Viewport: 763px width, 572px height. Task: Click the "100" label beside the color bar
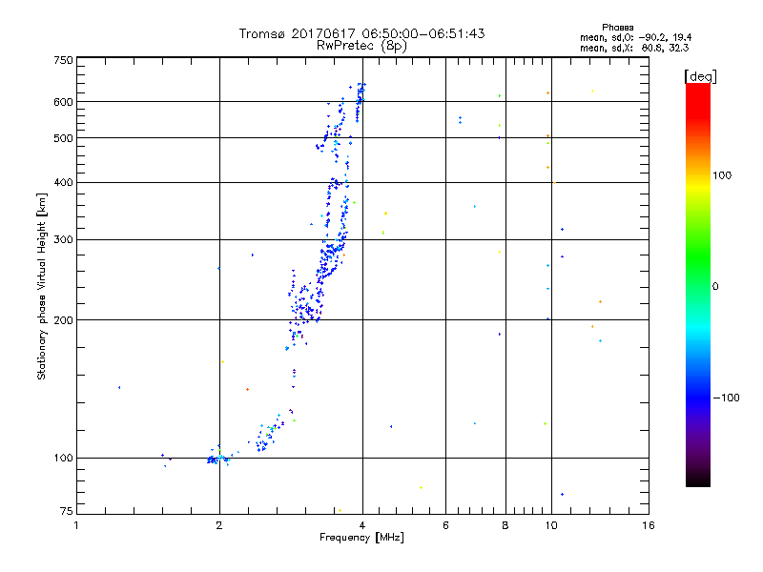click(x=722, y=175)
